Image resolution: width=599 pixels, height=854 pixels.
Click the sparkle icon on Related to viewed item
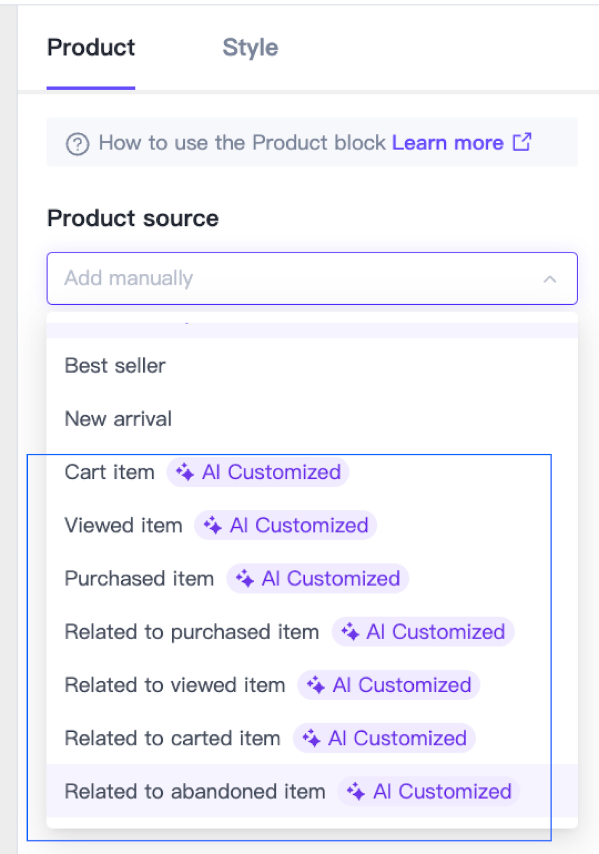316,685
